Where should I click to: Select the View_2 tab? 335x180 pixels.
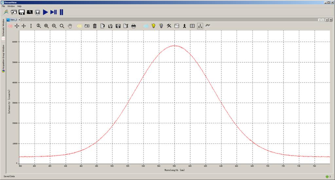[x=14, y=20]
